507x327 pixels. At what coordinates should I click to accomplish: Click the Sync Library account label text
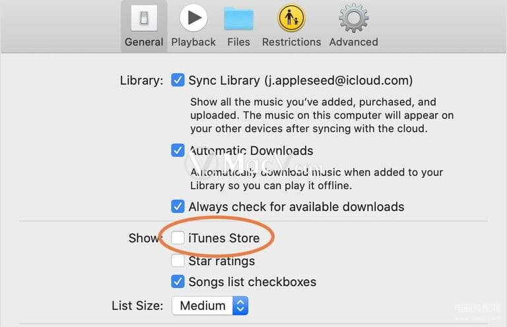300,80
